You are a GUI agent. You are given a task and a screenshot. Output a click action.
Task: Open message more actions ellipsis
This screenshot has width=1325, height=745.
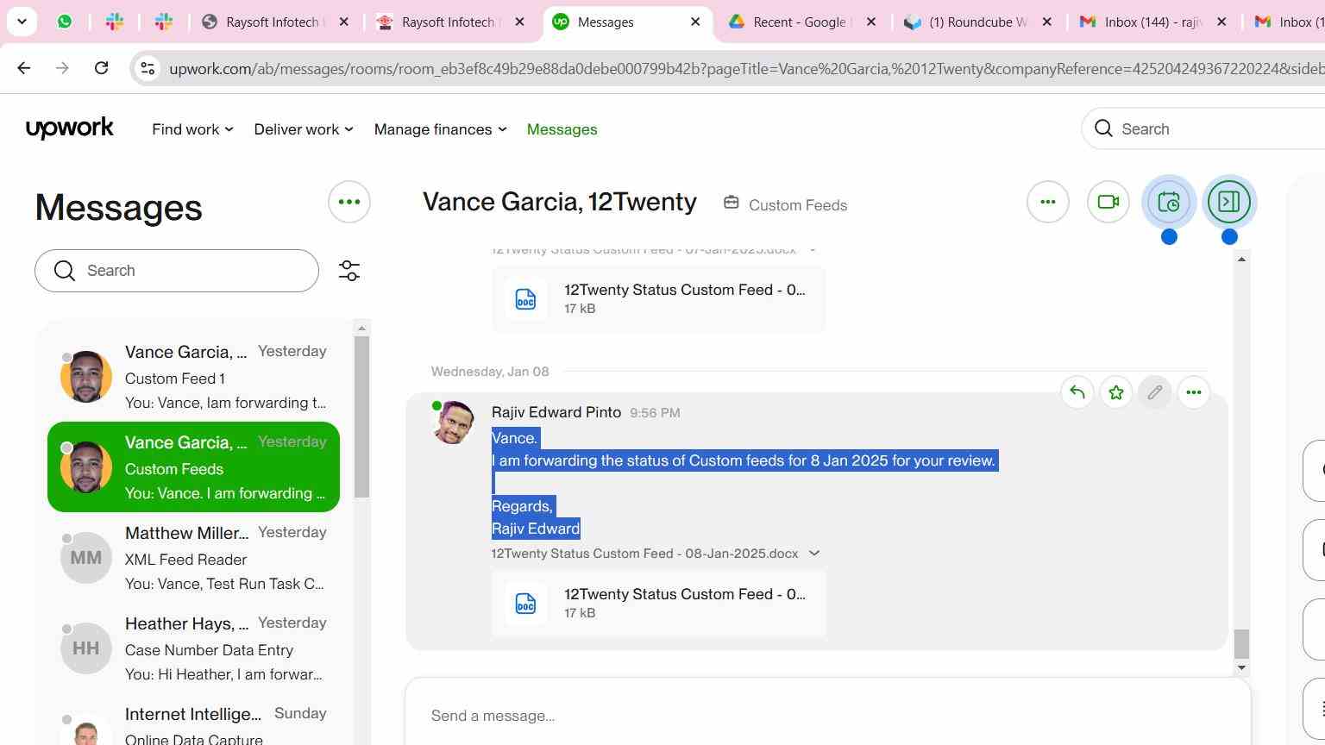1194,392
